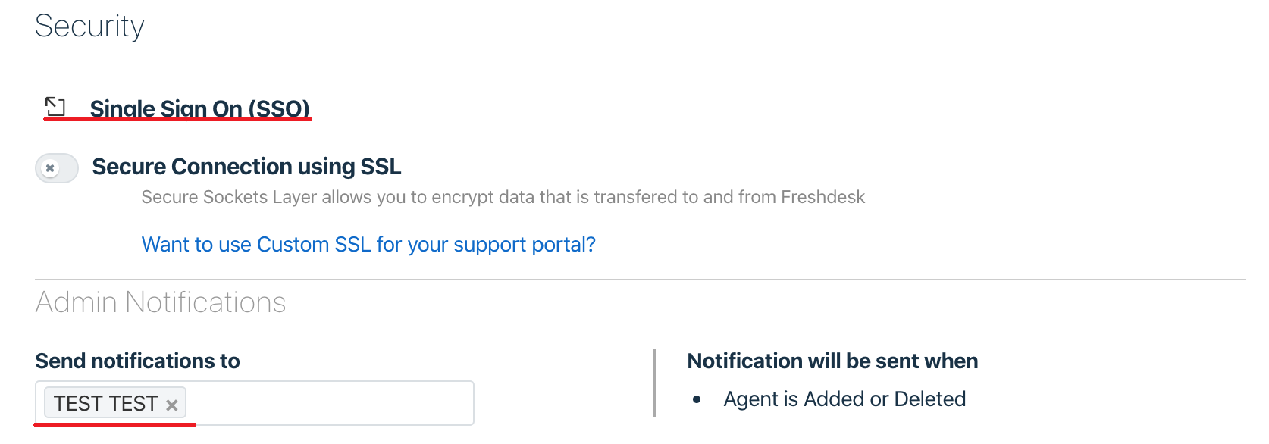Click the empty notification recipients field area
The width and height of the screenshot is (1269, 444).
point(330,403)
